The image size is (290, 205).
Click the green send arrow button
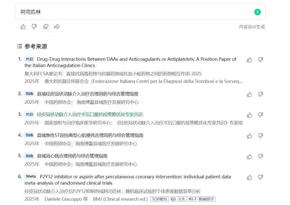tap(257, 12)
